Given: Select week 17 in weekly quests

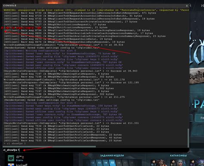Looking at the screenshot, I should click(125, 163).
